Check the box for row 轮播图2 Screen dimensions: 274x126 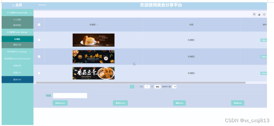(x=39, y=56)
